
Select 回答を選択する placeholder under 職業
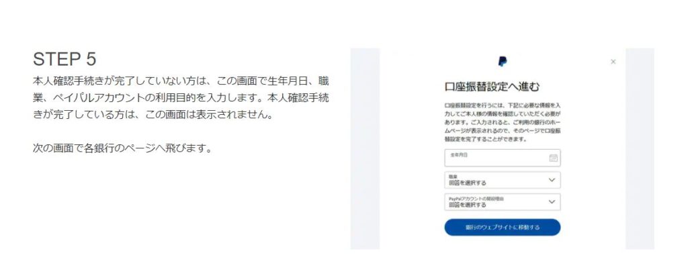pyautogui.click(x=468, y=183)
